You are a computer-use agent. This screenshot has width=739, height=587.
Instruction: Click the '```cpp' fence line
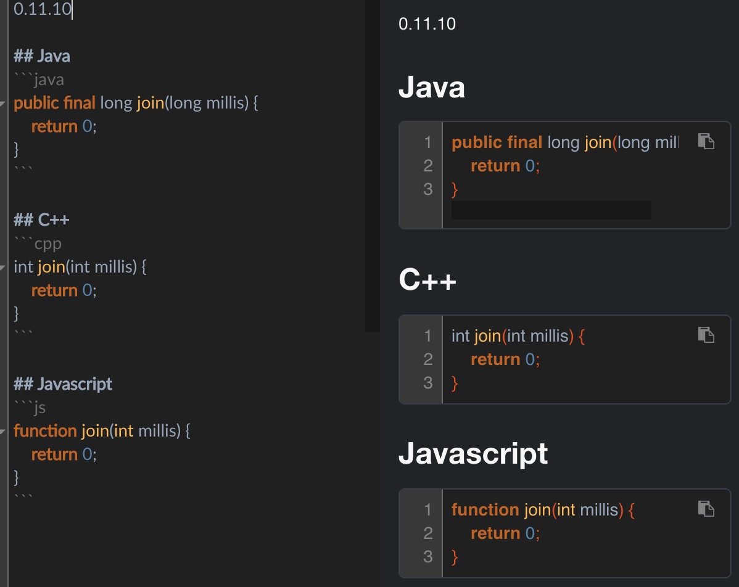click(x=38, y=244)
